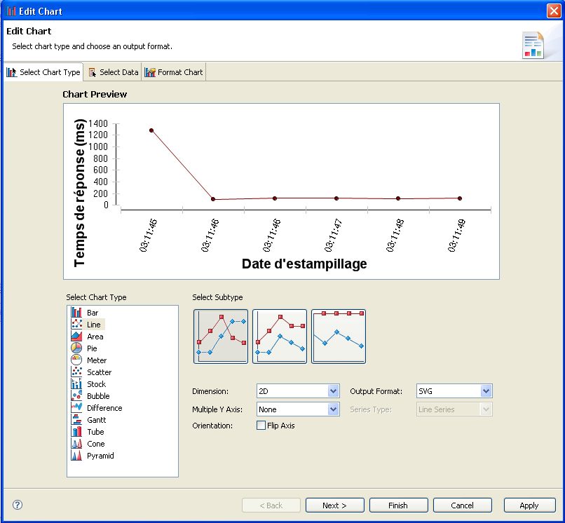Open the Output Format dropdown
The width and height of the screenshot is (565, 523).
(x=454, y=390)
